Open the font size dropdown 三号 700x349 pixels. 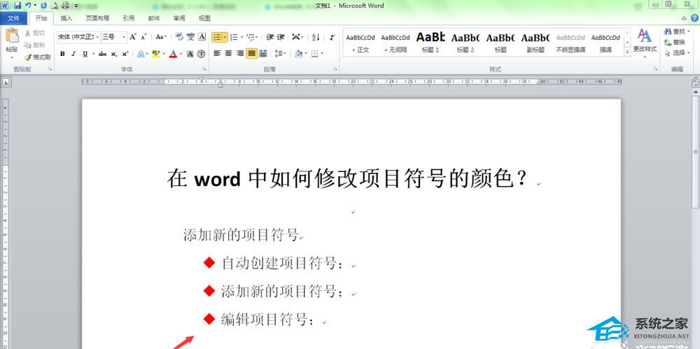124,37
